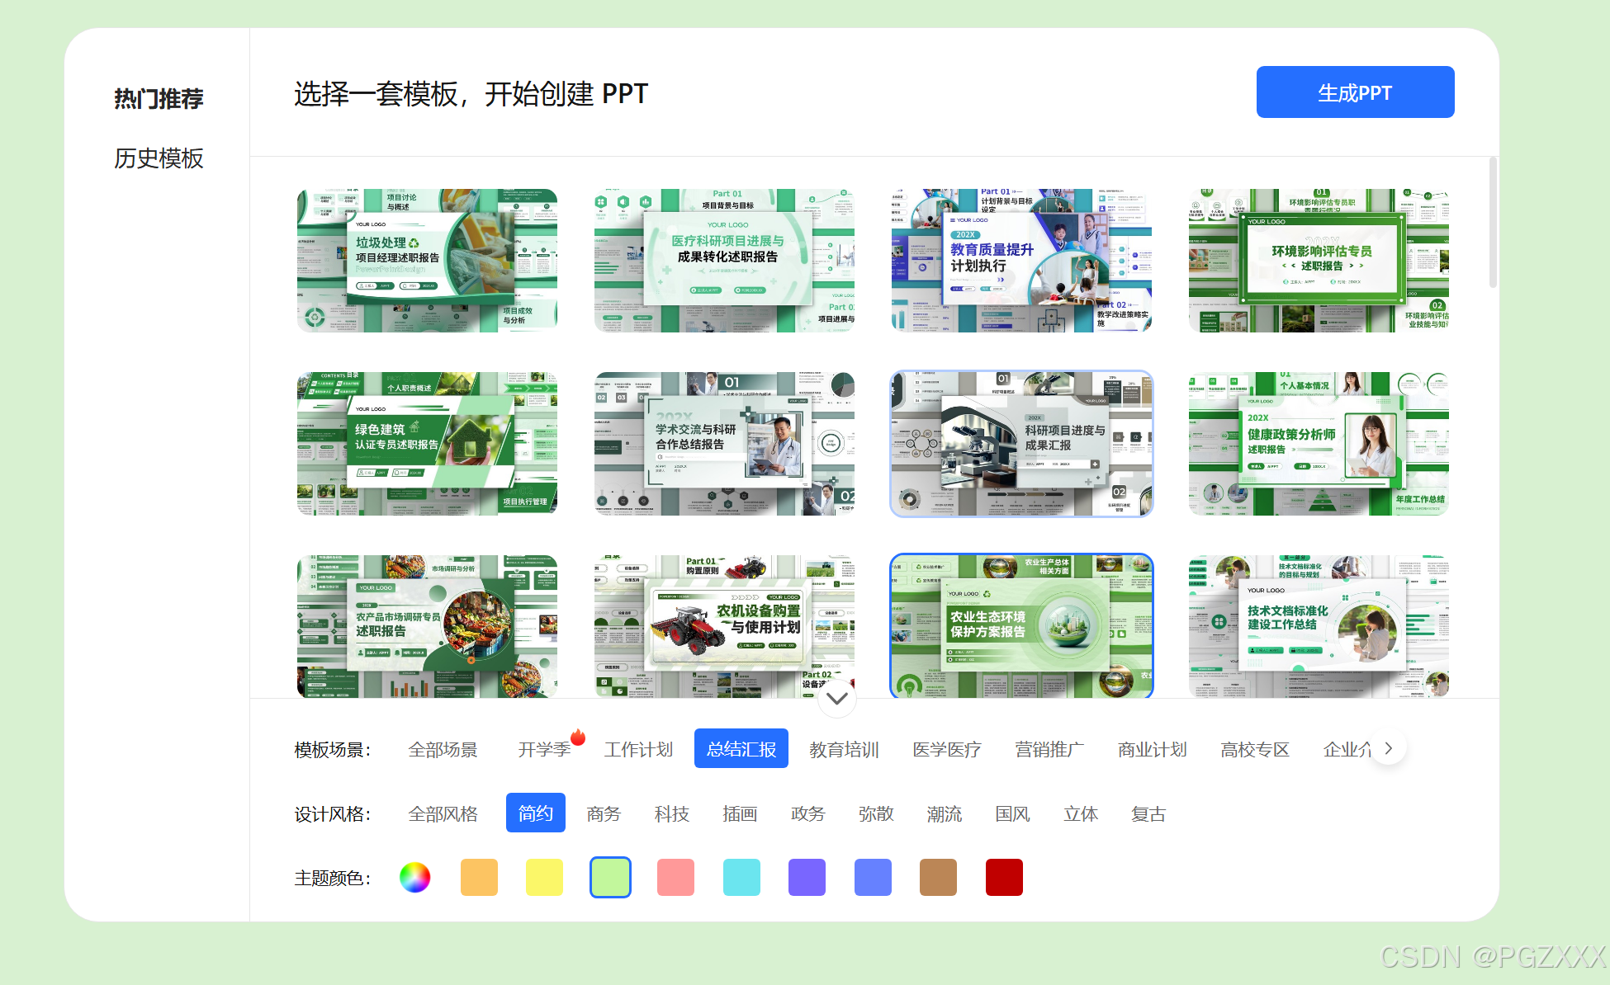Select 简约 design style filter
The height and width of the screenshot is (985, 1610).
coord(535,813)
